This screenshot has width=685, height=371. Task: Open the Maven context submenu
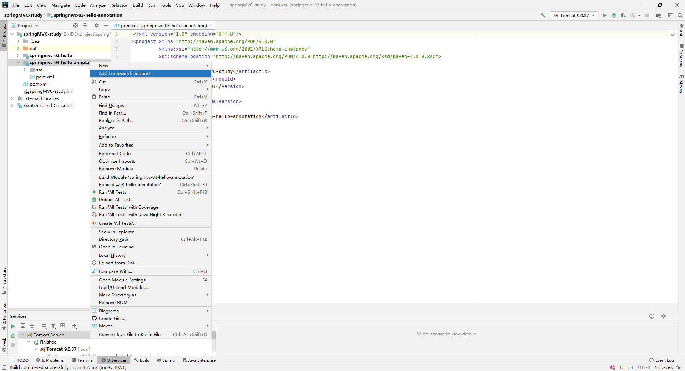pyautogui.click(x=151, y=326)
